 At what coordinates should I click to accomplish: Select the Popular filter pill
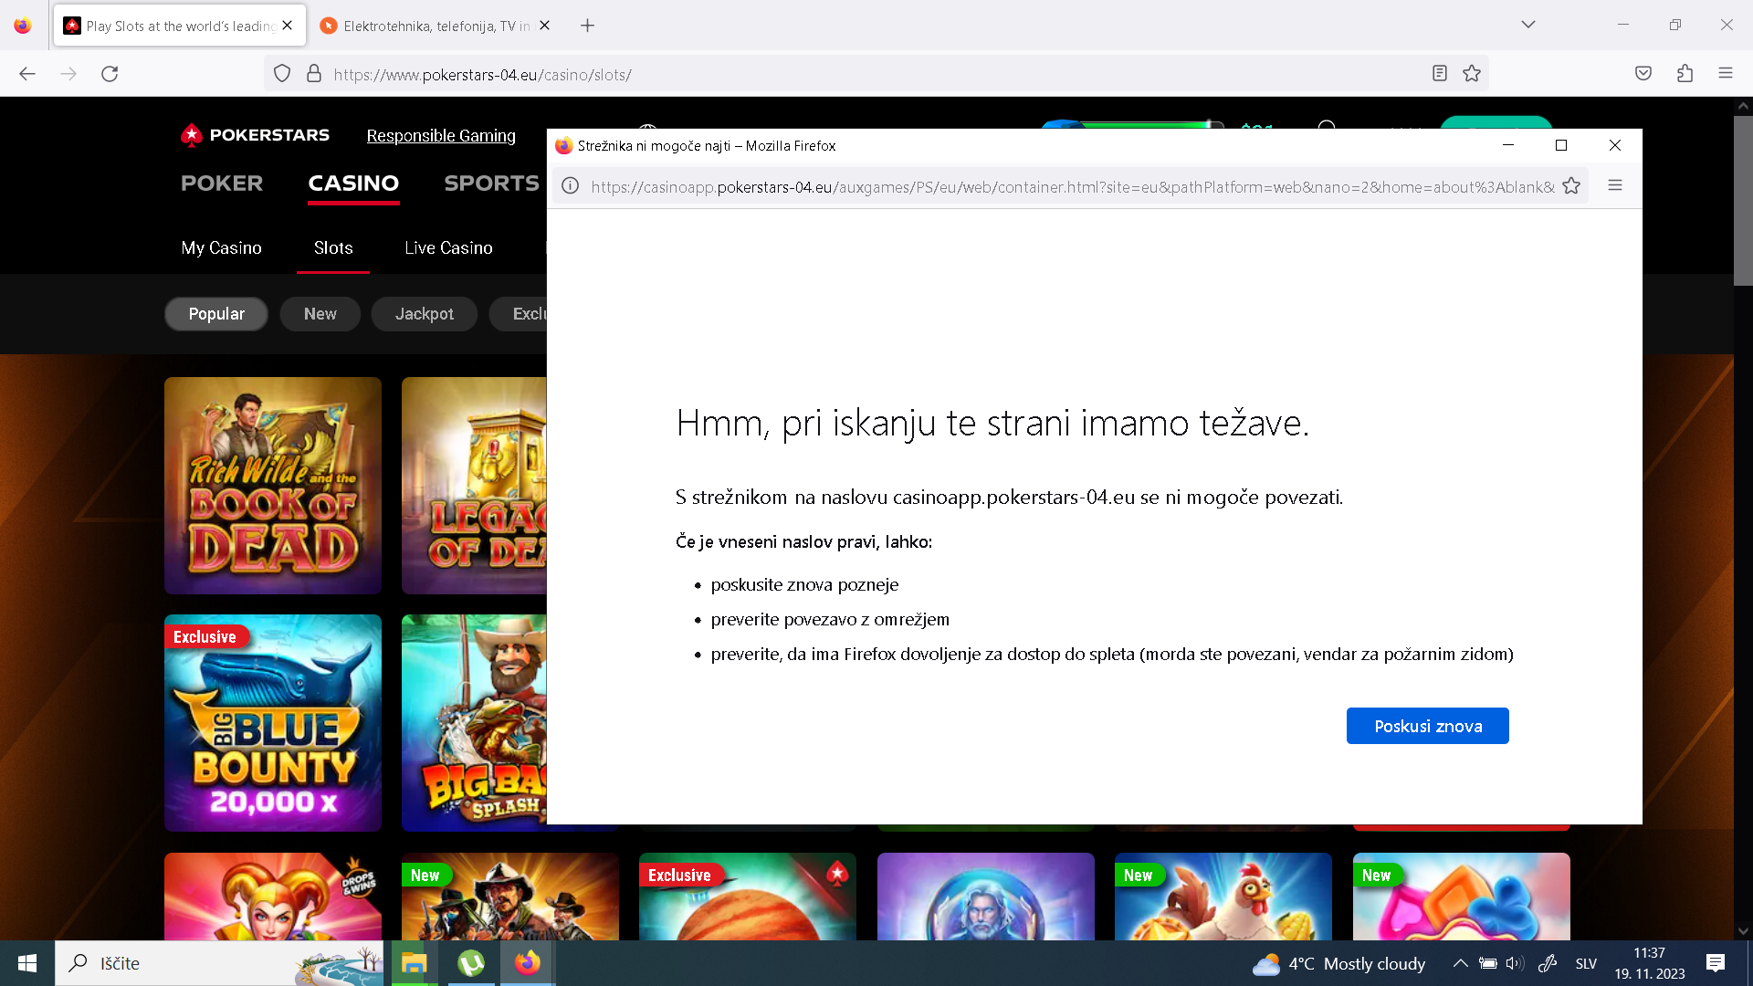216,313
